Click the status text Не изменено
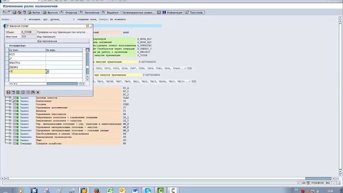This screenshot has height=193, width=343. [x=118, y=19]
